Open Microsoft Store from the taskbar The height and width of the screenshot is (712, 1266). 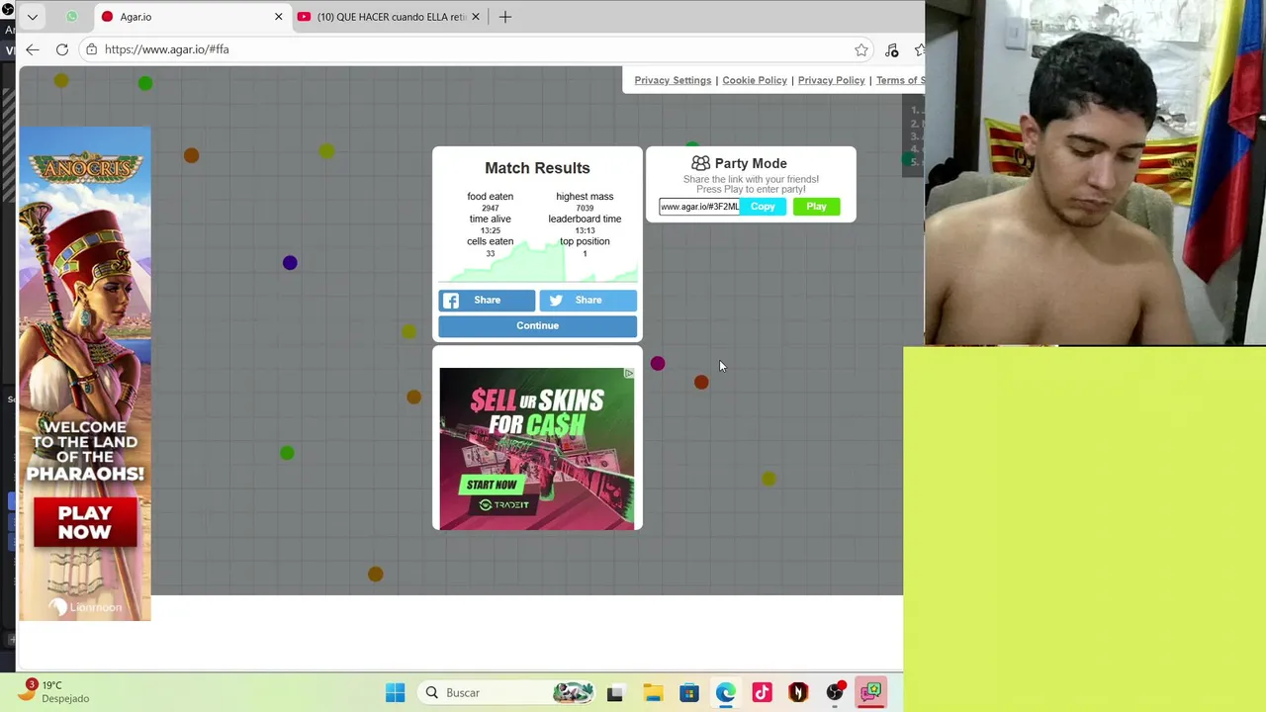689,693
